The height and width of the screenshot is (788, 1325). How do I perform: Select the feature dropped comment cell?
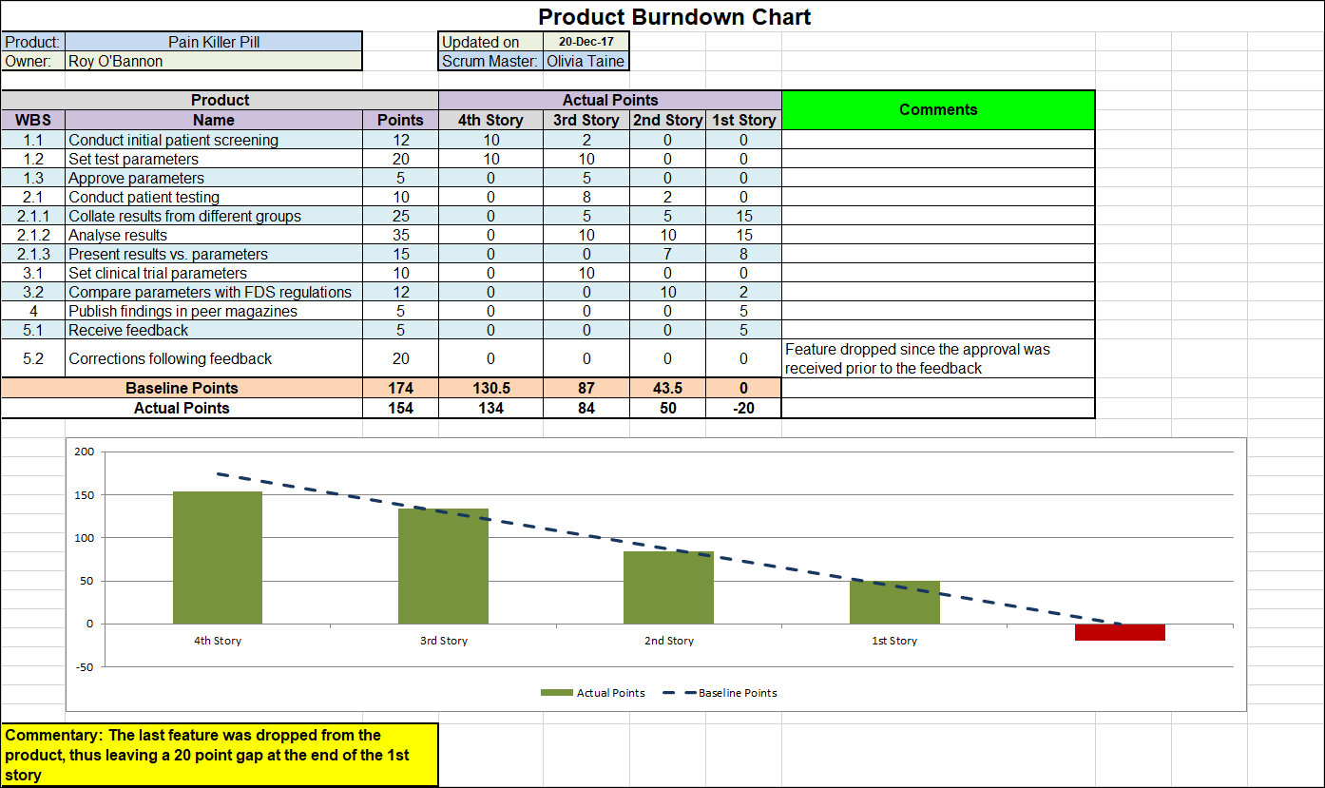click(938, 358)
